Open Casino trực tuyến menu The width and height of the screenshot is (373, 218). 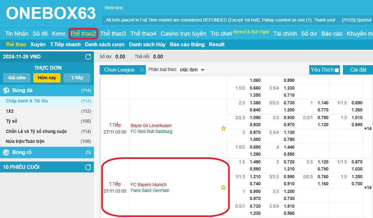tap(183, 33)
